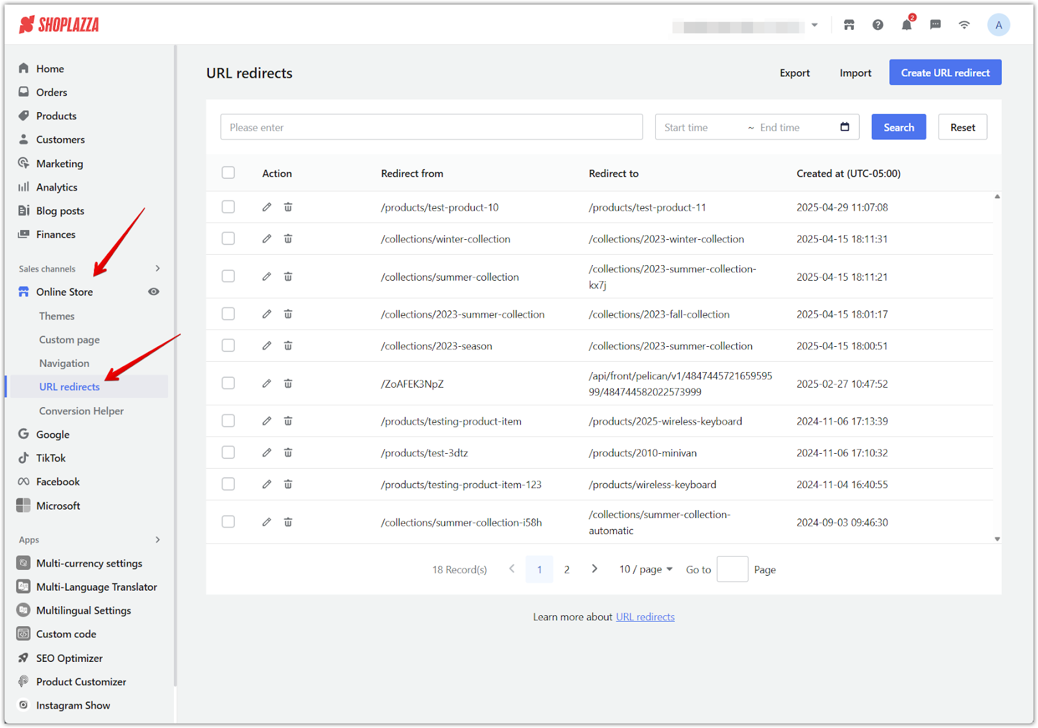The width and height of the screenshot is (1038, 728).
Task: Click the storefront icon in header
Action: pos(849,25)
